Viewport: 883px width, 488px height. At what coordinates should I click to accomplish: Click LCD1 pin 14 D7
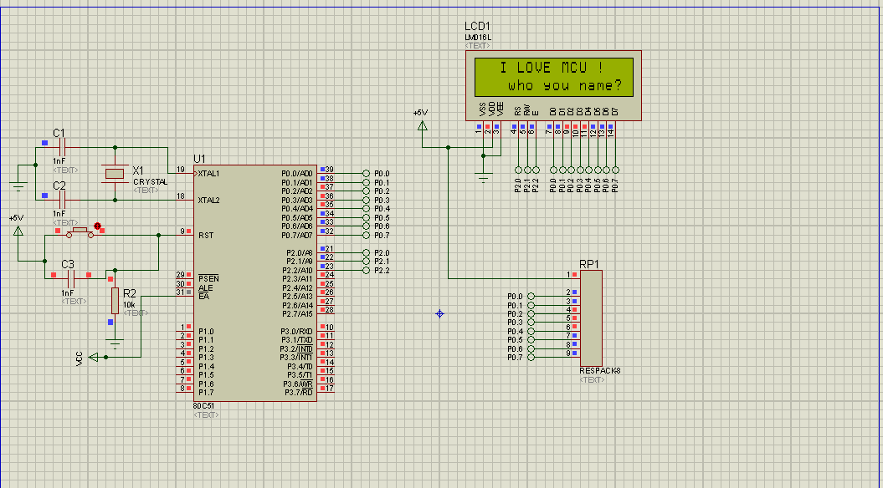click(614, 128)
